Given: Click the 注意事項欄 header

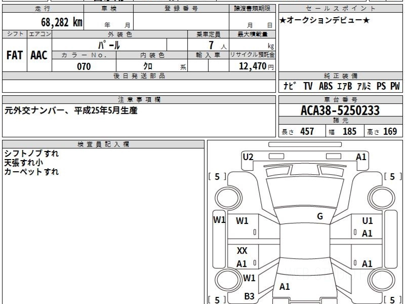Looking at the screenshot, I should [x=139, y=99].
